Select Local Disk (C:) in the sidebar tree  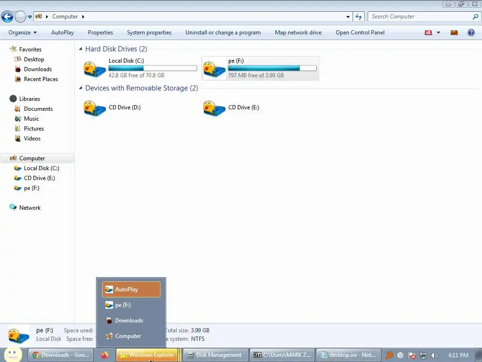(x=41, y=168)
